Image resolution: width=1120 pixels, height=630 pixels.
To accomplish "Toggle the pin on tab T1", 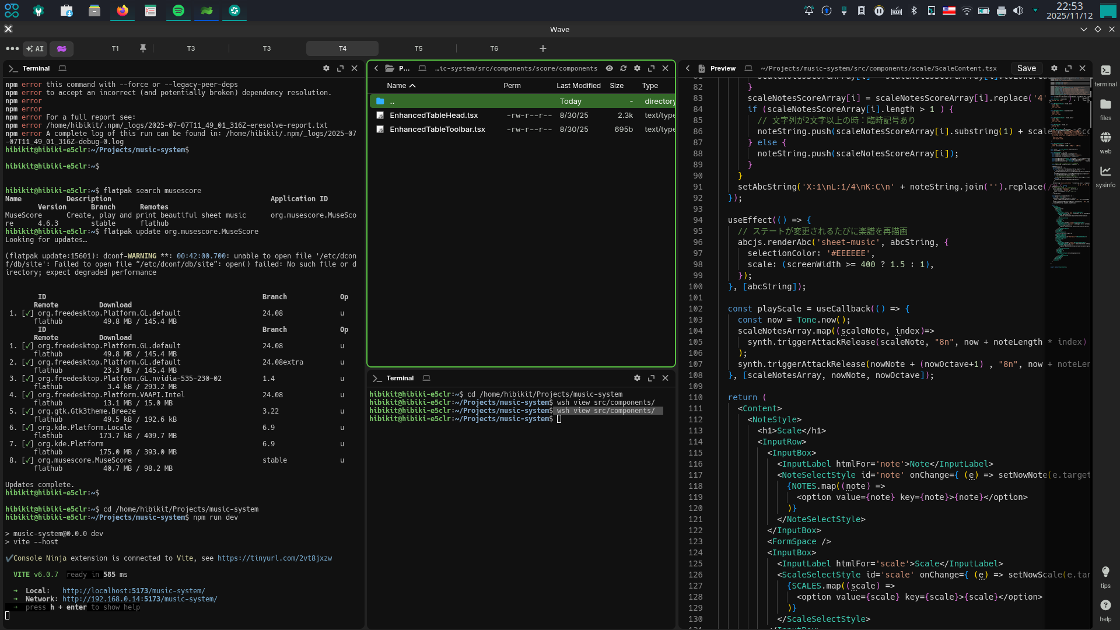I will coord(143,48).
